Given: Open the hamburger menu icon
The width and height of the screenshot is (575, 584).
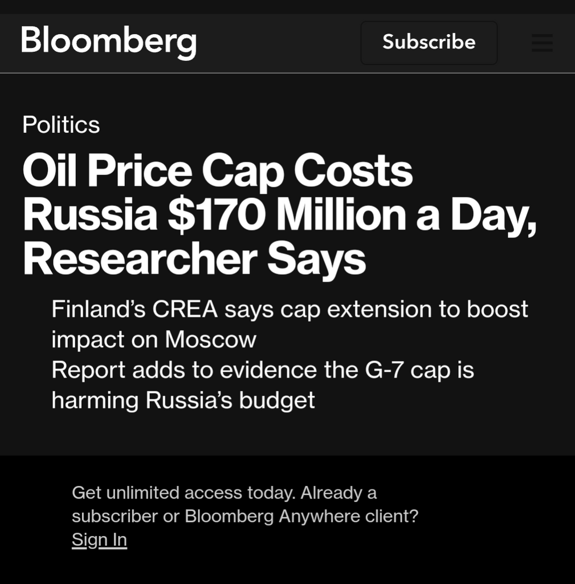Looking at the screenshot, I should point(542,43).
